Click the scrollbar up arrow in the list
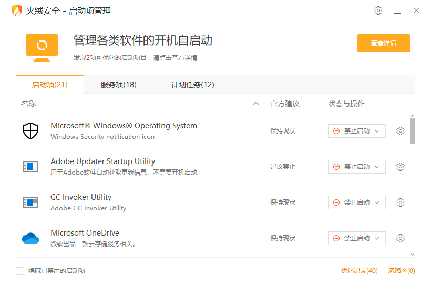431x284 pixels. (412, 116)
